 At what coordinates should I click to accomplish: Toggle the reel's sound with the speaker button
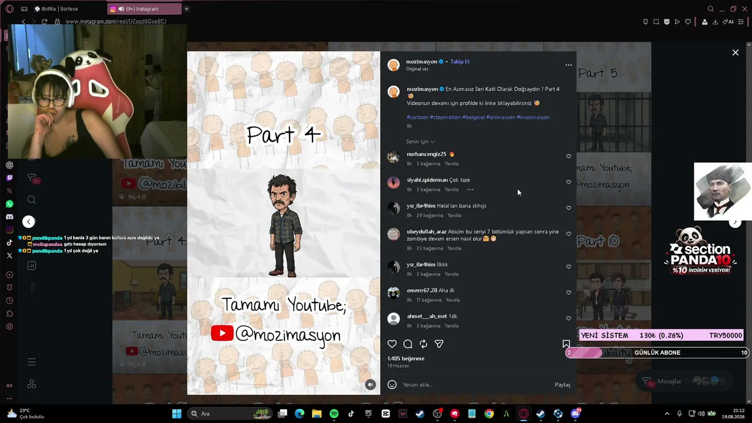tap(370, 385)
